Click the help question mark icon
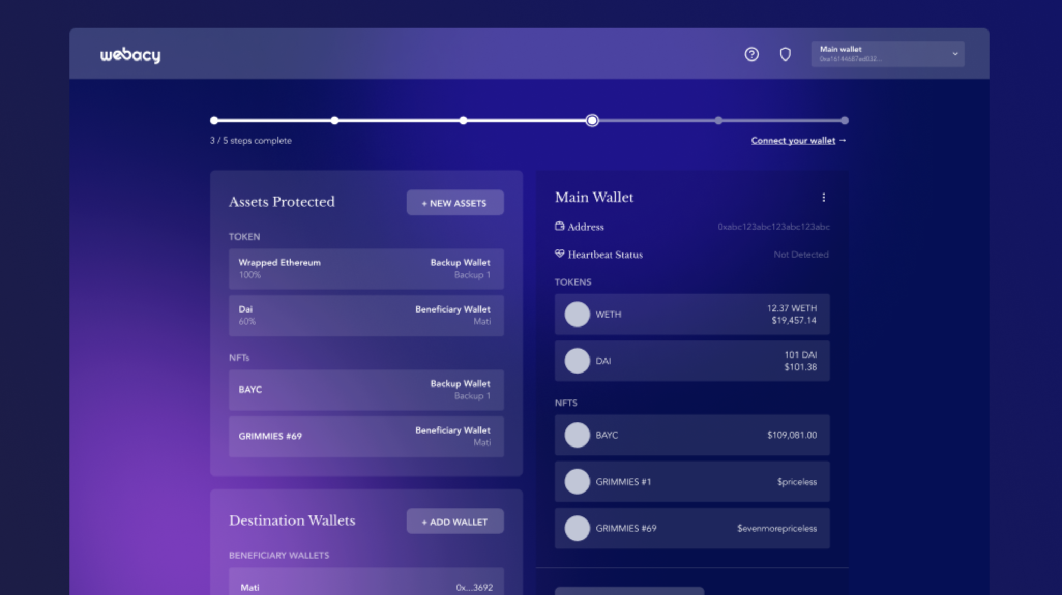1062x595 pixels. (x=751, y=54)
